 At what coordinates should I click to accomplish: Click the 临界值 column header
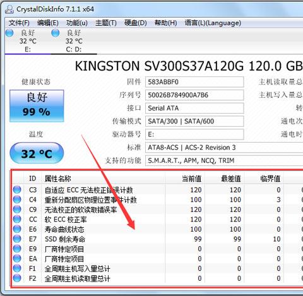coord(264,179)
